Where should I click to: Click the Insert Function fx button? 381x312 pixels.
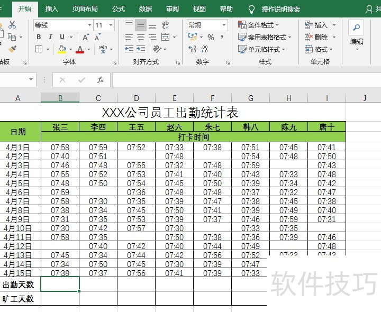101,80
